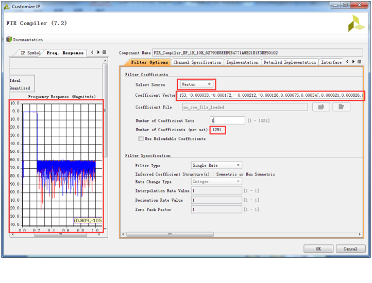Click the Xilinx logo icon
The width and height of the screenshot is (372, 283).
pyautogui.click(x=357, y=23)
